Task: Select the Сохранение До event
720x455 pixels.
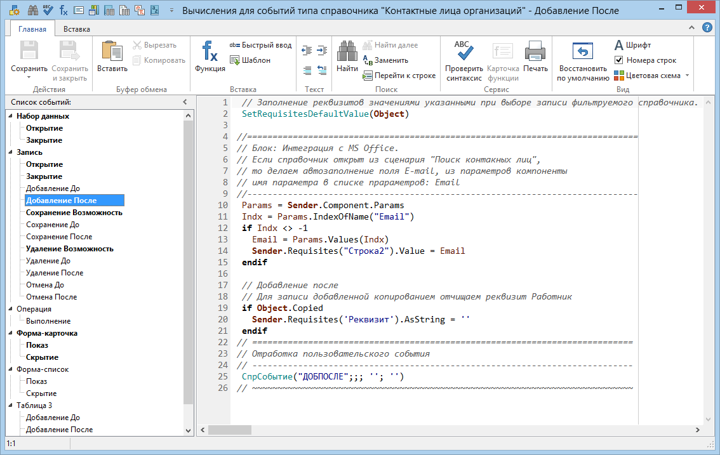Action: point(52,225)
